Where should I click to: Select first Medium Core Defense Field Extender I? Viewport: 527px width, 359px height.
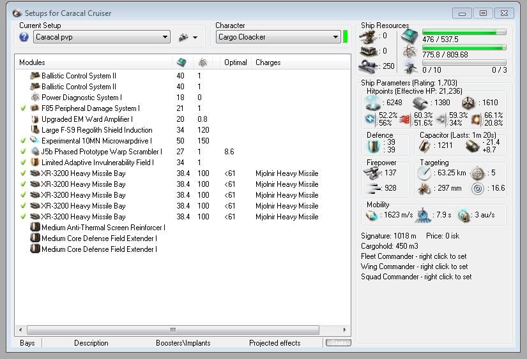point(99,238)
